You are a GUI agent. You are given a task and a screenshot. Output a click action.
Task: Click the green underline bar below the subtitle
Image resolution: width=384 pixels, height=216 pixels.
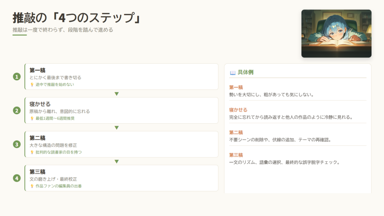click(19, 35)
